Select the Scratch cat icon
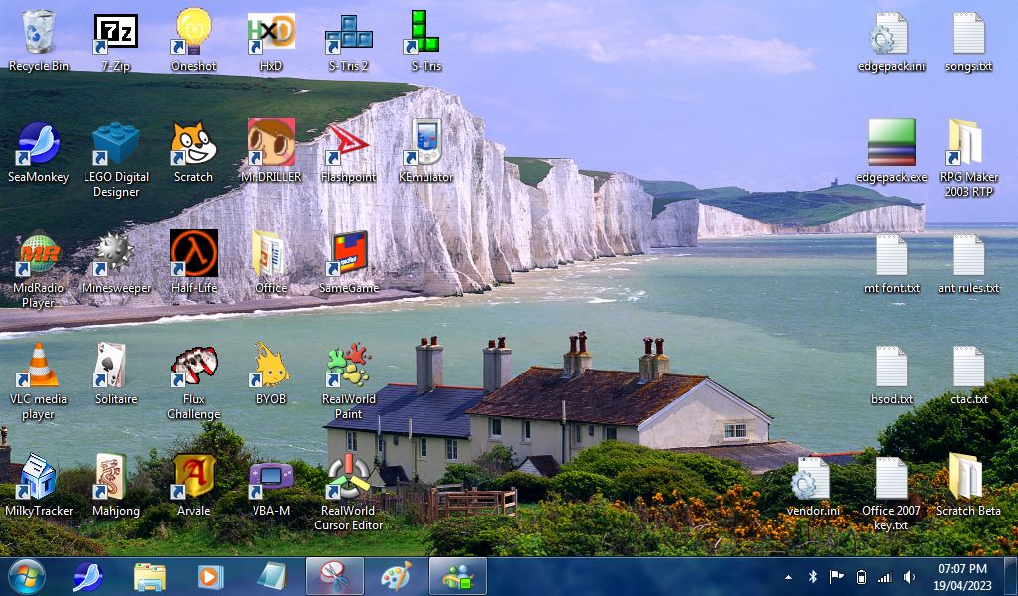This screenshot has height=596, width=1018. pyautogui.click(x=193, y=143)
